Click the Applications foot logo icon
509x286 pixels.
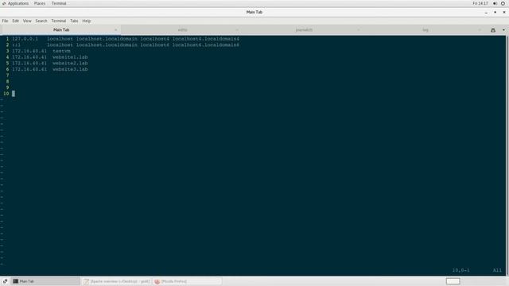tap(4, 3)
